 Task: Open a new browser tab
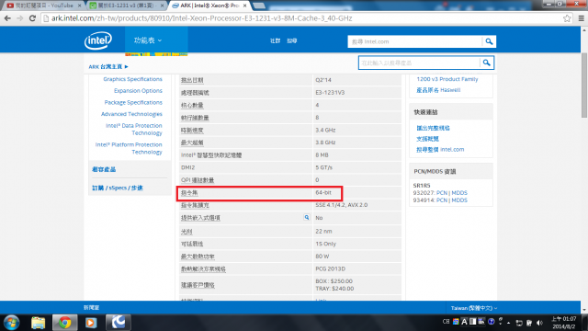(259, 6)
